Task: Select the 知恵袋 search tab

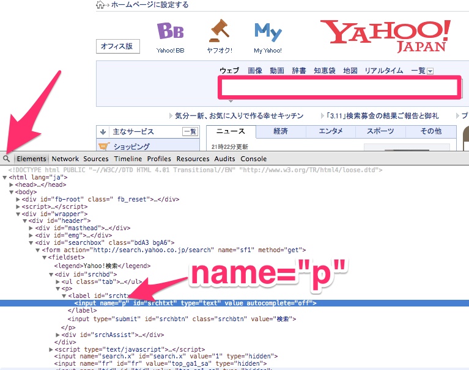Action: (x=325, y=70)
